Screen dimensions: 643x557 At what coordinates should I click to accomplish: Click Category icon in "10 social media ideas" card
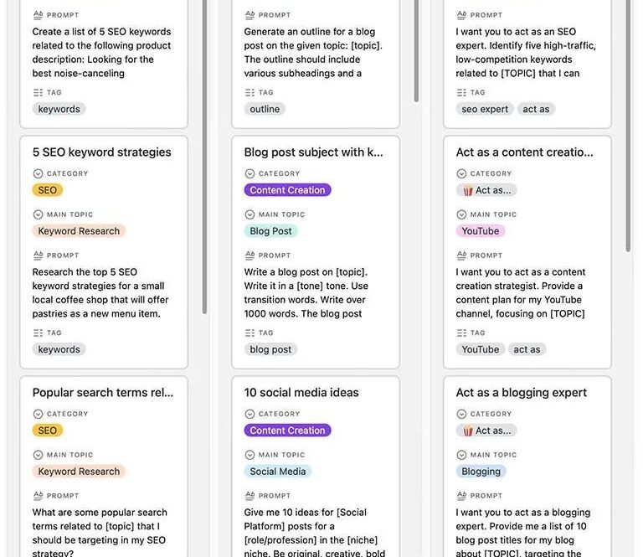point(249,415)
